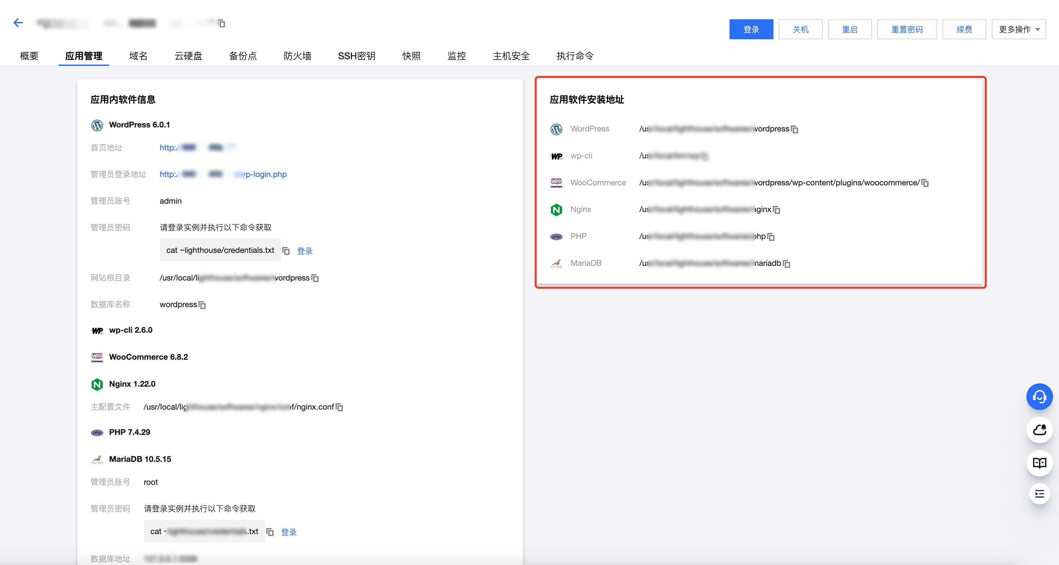Open the 域名 tab
Screen dimensions: 1059x565
[x=138, y=56]
